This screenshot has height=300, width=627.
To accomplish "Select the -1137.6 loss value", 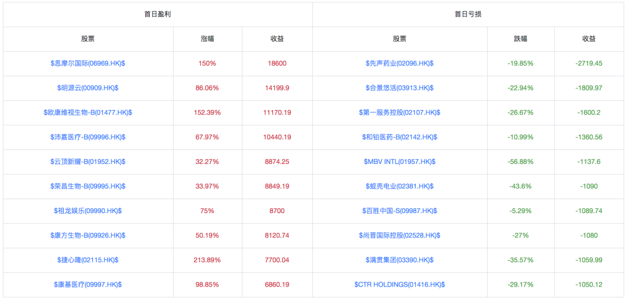I will click(589, 162).
